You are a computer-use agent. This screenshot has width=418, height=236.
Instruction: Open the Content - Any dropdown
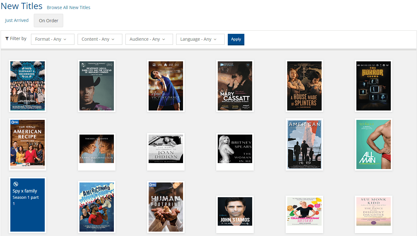pyautogui.click(x=100, y=39)
